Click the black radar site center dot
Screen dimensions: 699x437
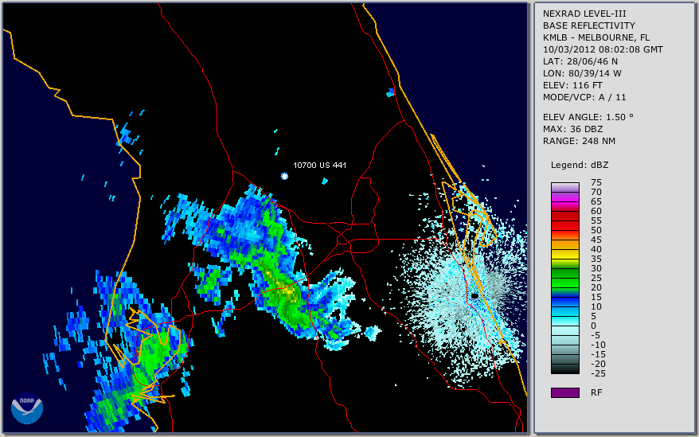click(474, 296)
